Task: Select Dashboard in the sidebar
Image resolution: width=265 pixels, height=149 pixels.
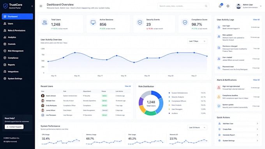Action: (18, 17)
